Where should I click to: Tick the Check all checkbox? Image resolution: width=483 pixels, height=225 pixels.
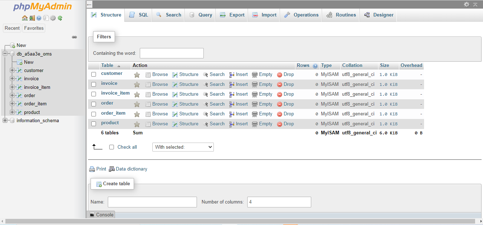point(111,147)
